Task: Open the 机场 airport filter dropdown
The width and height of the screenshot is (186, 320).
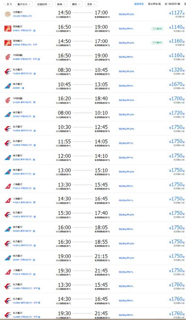Action: pos(61,4)
